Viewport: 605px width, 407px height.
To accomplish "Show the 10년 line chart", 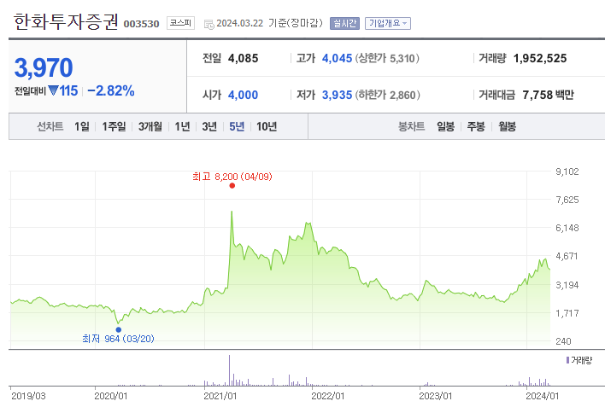I will [267, 126].
